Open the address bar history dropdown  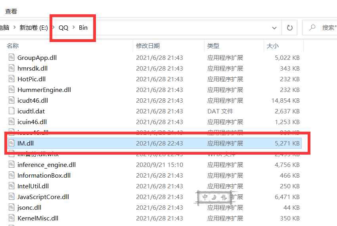pyautogui.click(x=274, y=28)
